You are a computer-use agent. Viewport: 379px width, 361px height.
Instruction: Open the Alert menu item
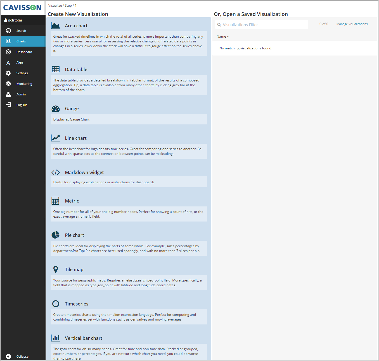23,62
